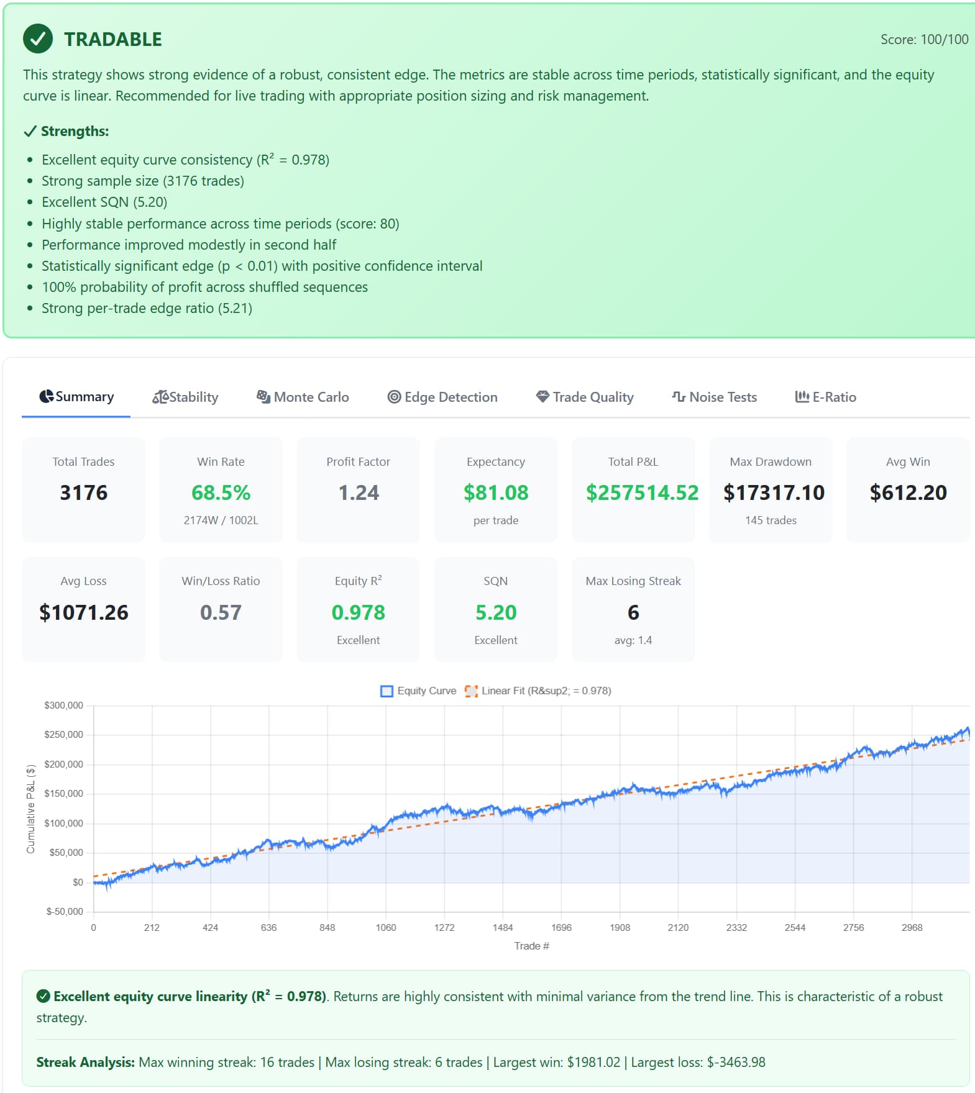
Task: Click the green TRADABLE checkmark icon
Action: pyautogui.click(x=38, y=39)
